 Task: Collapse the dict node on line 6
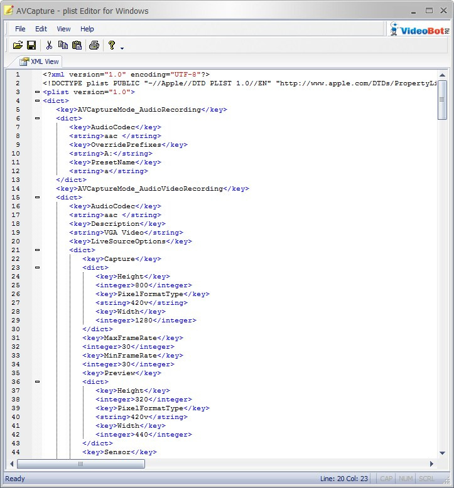38,119
